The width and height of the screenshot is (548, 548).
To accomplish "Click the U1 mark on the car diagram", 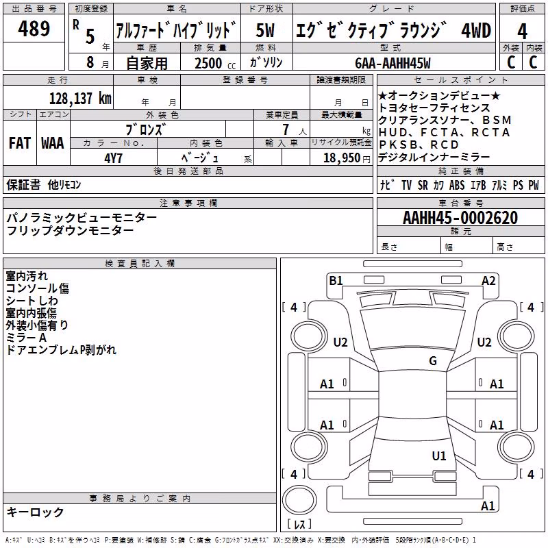I will (439, 456).
